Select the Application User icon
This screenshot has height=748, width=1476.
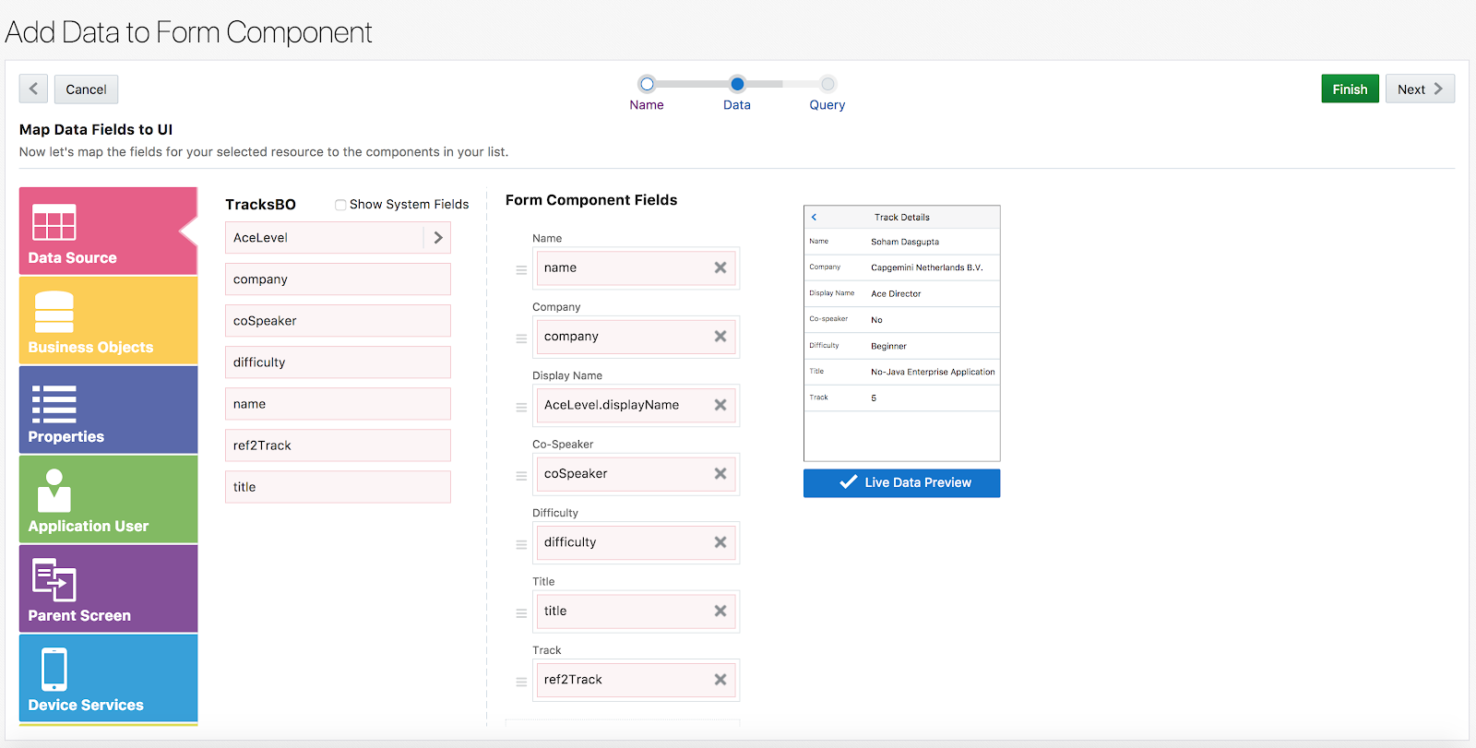point(54,491)
